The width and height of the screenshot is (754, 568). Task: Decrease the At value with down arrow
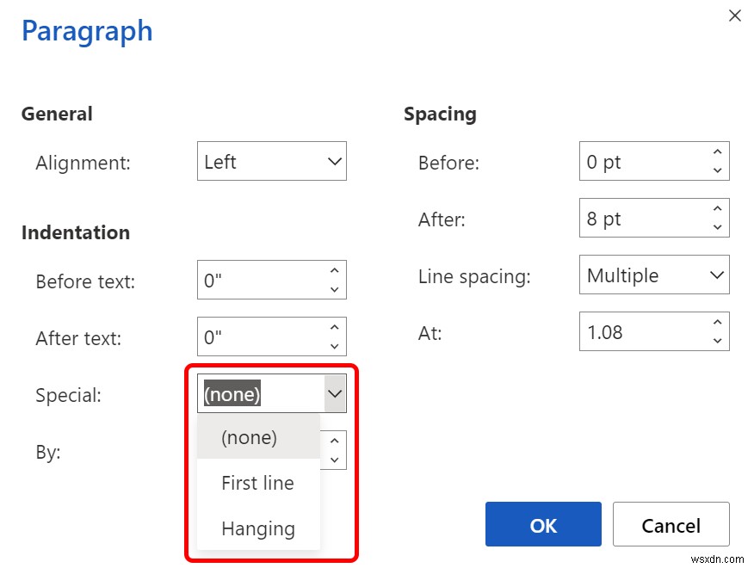pyautogui.click(x=717, y=339)
